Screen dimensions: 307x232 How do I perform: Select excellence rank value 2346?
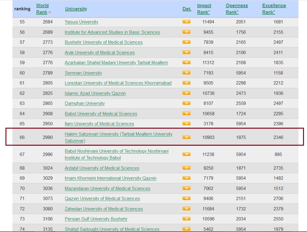278,137
